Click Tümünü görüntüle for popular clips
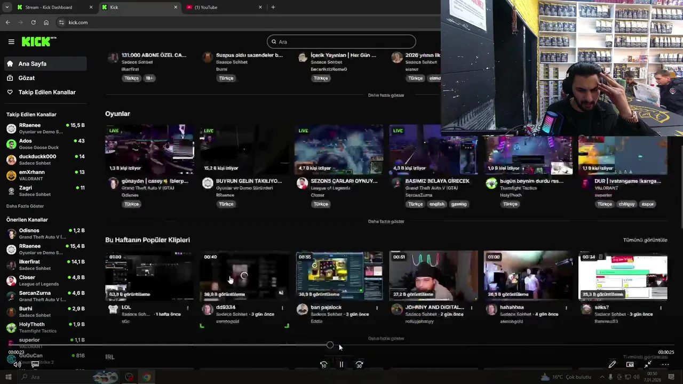This screenshot has width=683, height=384. tap(645, 240)
